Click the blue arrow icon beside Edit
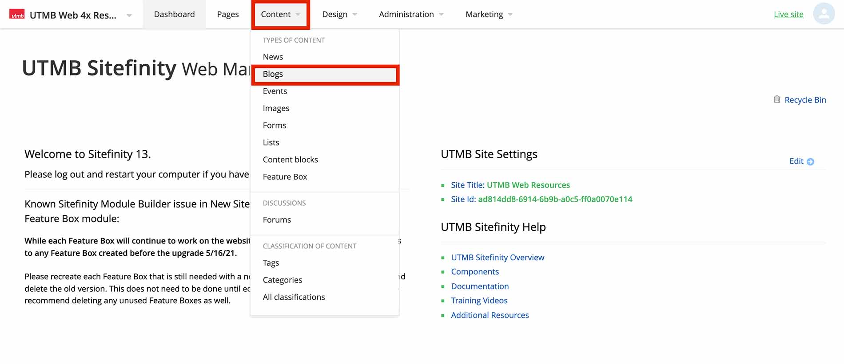The height and width of the screenshot is (364, 844). pyautogui.click(x=810, y=162)
